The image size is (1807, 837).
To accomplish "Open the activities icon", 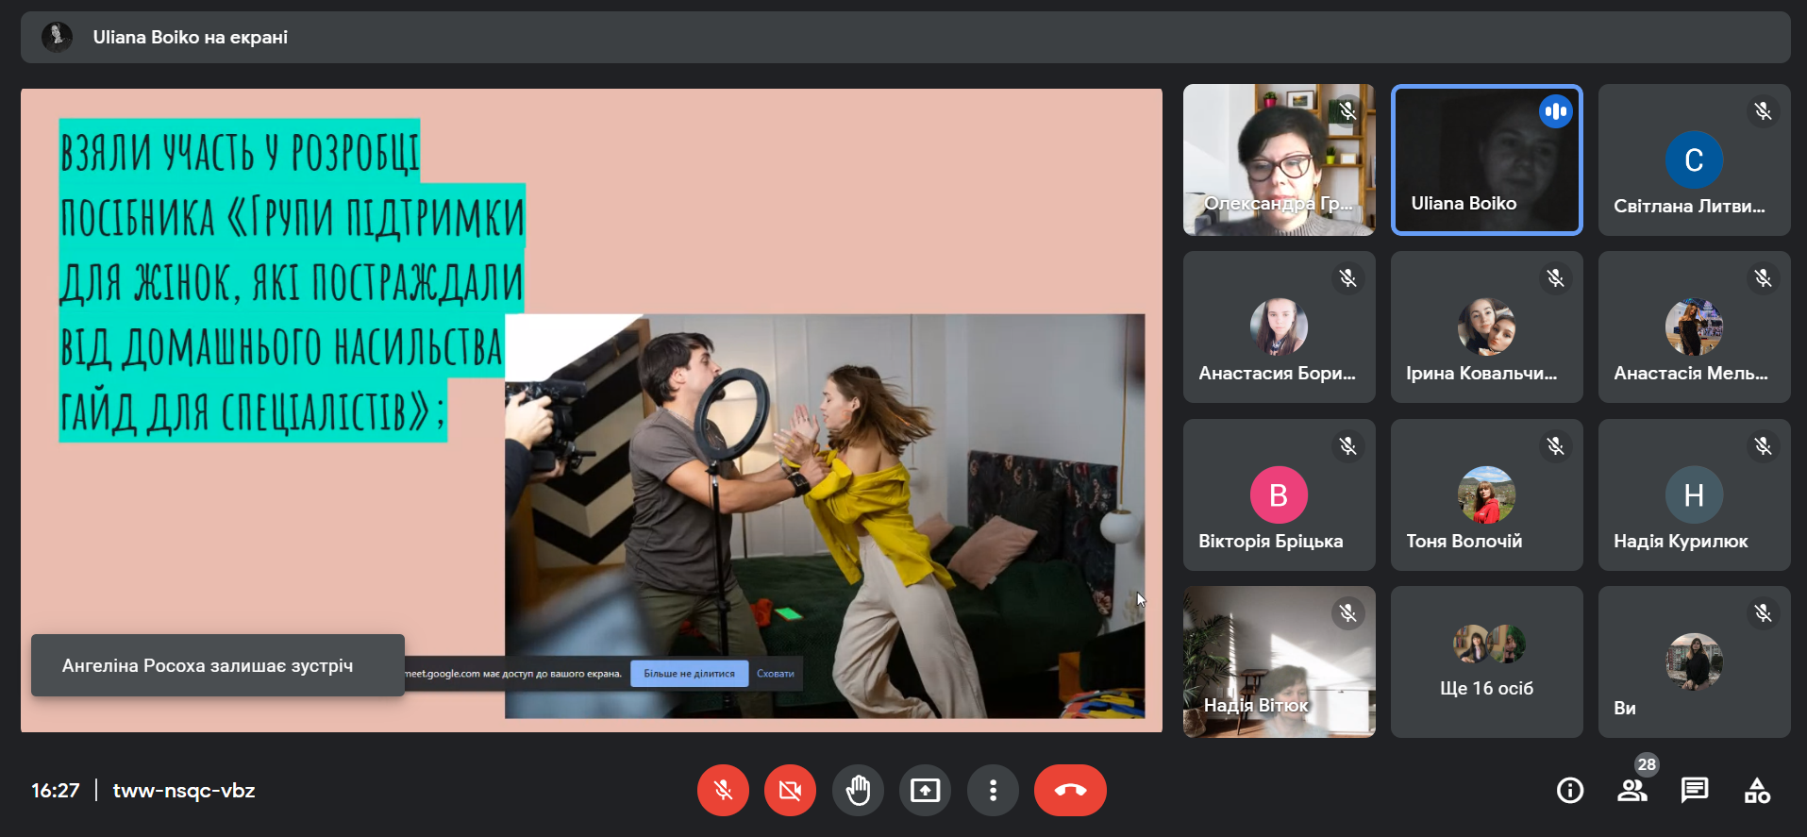I will click(1757, 790).
